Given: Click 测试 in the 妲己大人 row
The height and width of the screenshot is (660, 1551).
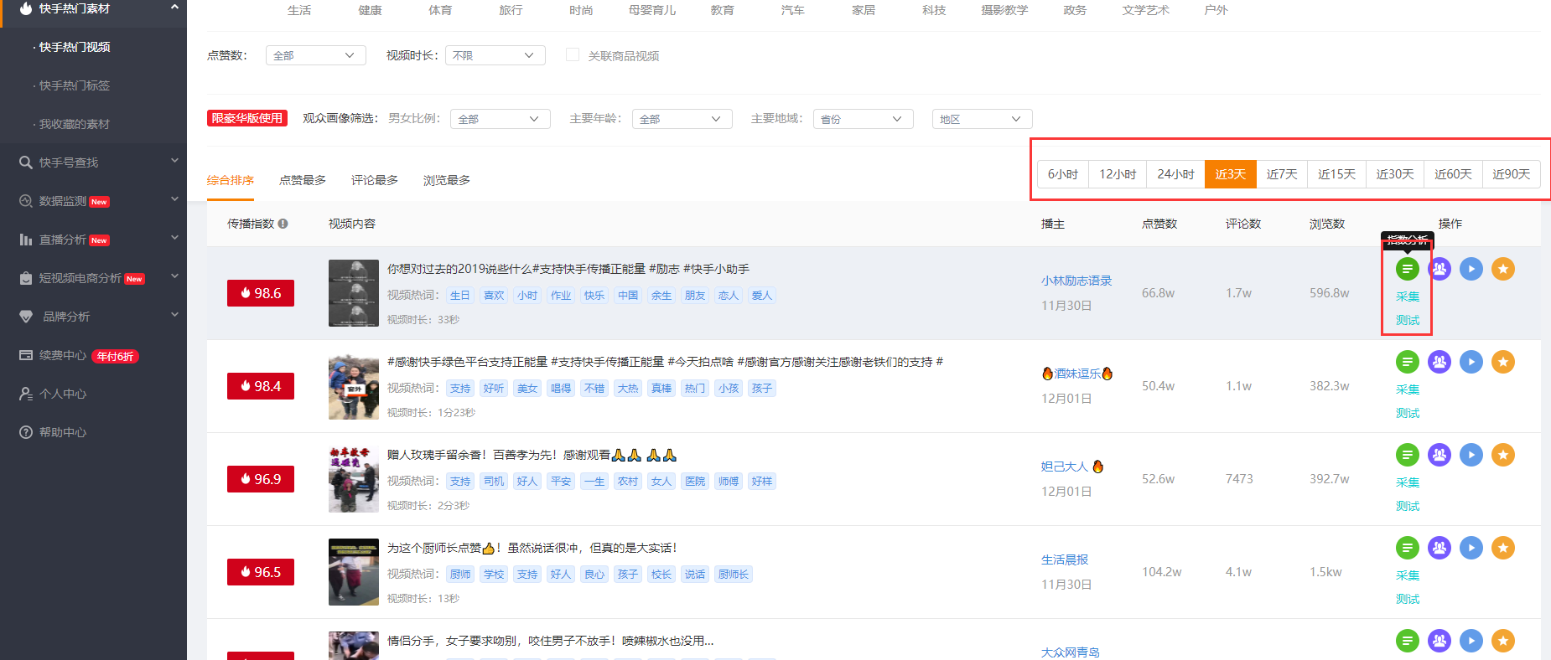Looking at the screenshot, I should [1408, 506].
